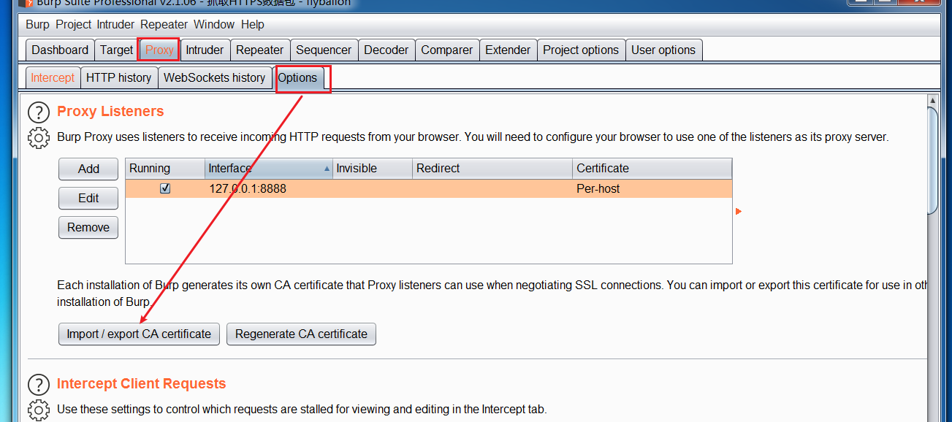This screenshot has height=422, width=952.
Task: Toggle Running checkbox for 127.0.0.1:8888 listener
Action: tap(165, 188)
